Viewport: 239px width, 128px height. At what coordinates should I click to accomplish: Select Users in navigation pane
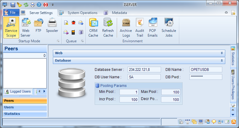coord(25,107)
